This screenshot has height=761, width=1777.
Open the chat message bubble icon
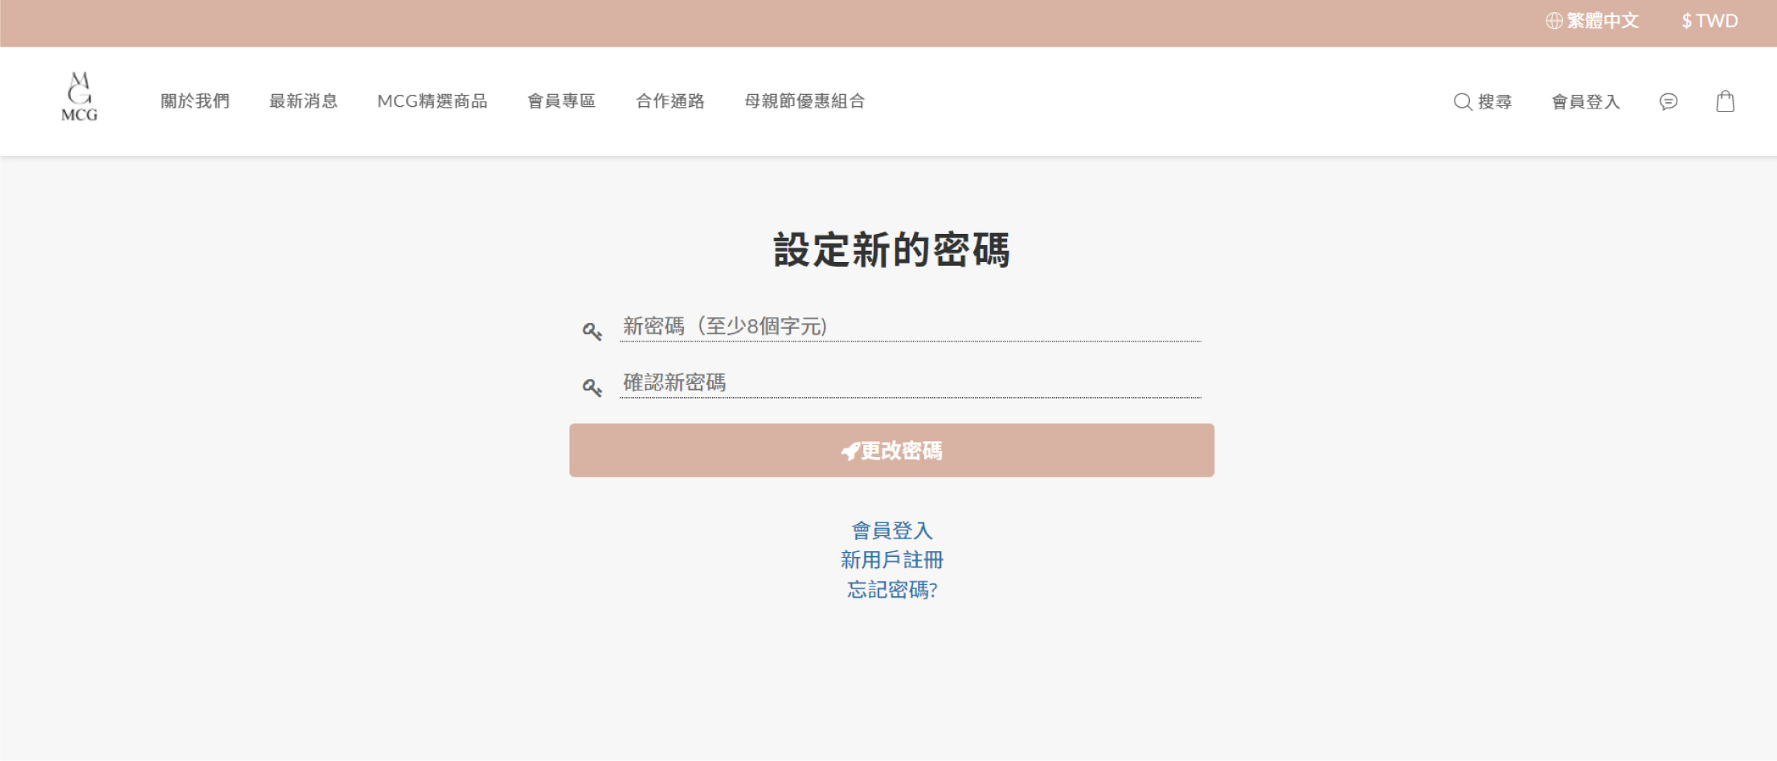click(1668, 101)
